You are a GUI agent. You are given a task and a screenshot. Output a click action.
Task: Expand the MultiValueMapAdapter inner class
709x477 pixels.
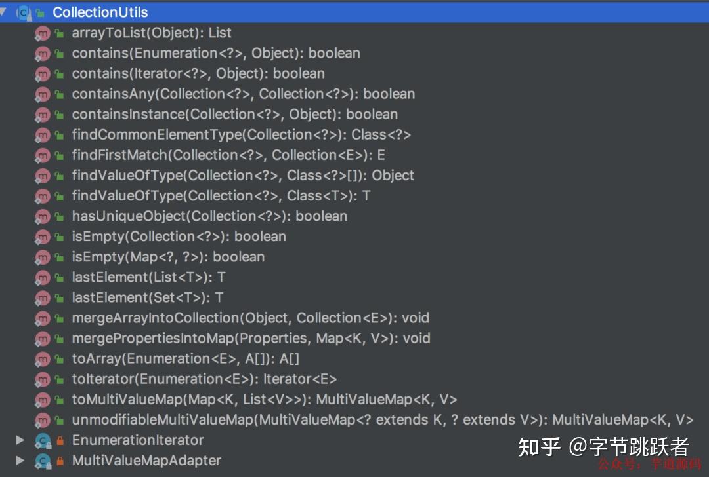20,460
